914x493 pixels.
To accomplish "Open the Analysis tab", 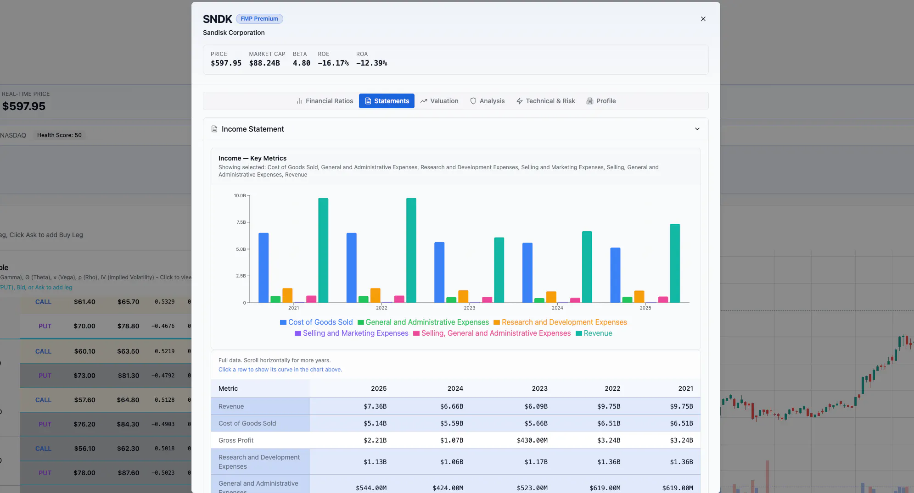I will click(x=487, y=101).
